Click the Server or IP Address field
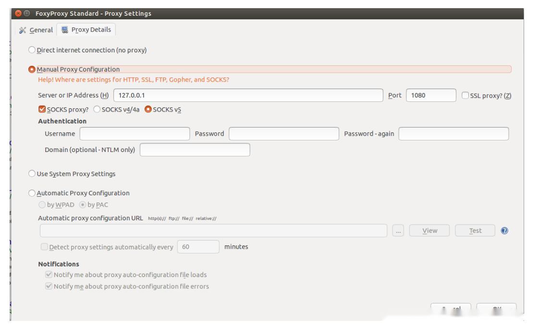 pos(248,95)
